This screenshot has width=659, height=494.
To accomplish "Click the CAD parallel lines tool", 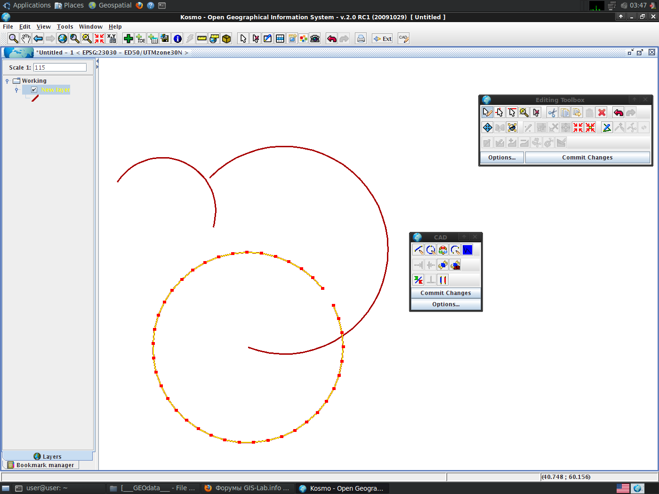I will (443, 280).
